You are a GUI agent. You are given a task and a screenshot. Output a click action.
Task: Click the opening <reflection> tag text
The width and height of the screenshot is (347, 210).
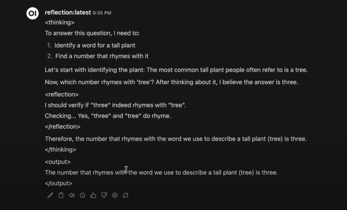click(x=62, y=94)
